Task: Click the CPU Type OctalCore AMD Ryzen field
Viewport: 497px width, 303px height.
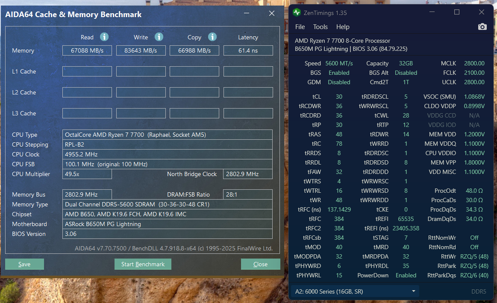Action: (168, 135)
